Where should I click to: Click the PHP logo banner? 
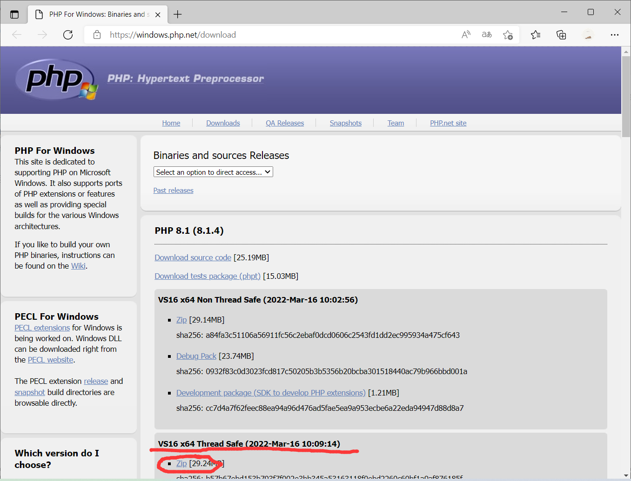pos(56,80)
